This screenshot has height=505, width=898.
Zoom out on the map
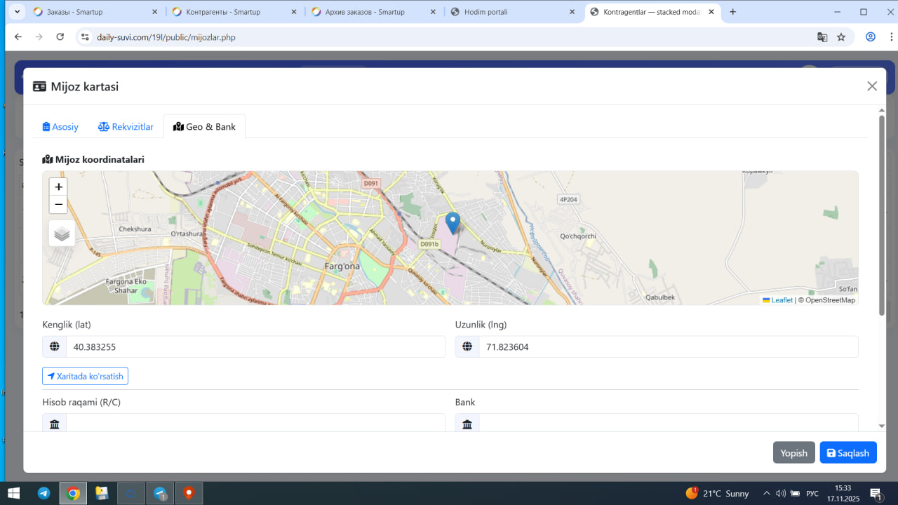coord(58,204)
